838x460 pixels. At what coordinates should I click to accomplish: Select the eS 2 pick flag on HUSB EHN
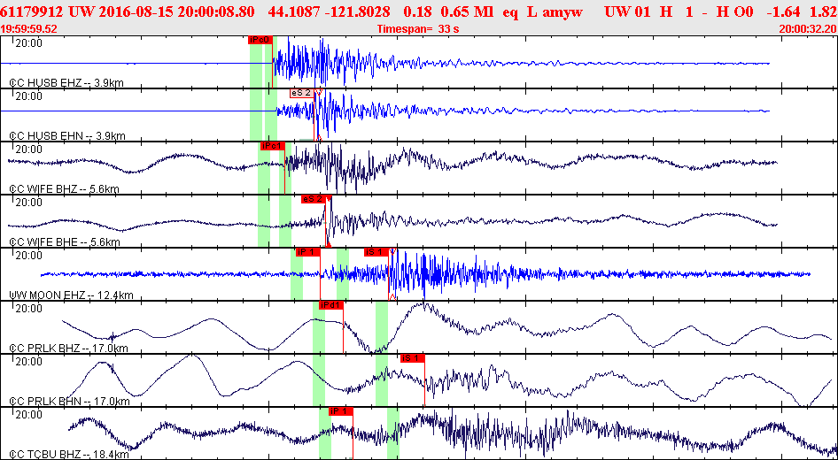[x=302, y=93]
